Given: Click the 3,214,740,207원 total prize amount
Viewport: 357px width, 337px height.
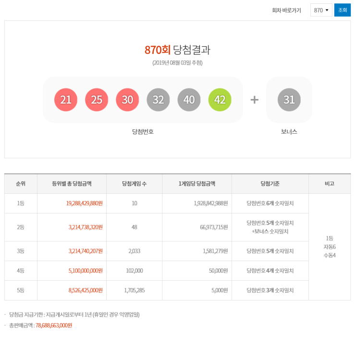Looking at the screenshot, I should (86, 251).
